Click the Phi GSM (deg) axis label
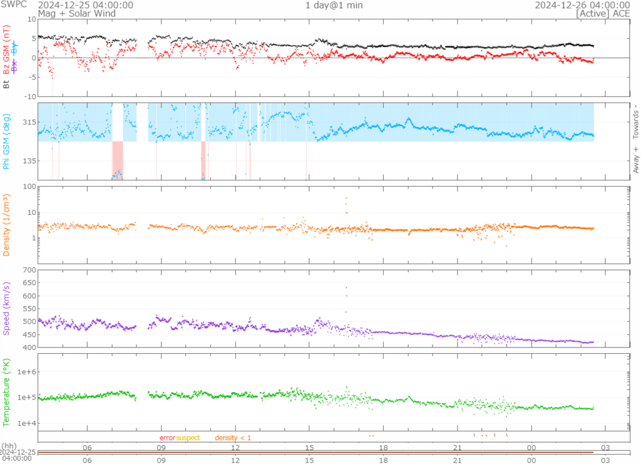 coord(7,142)
